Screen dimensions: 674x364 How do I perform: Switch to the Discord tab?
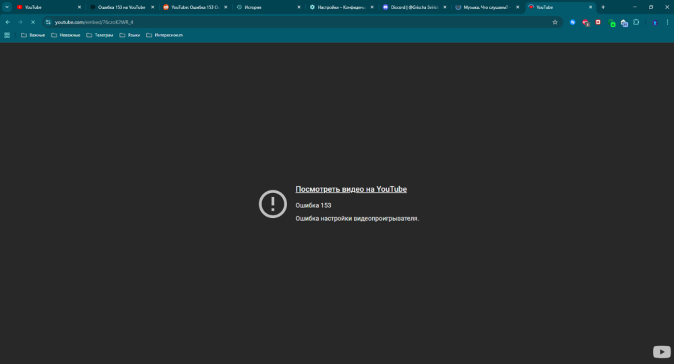(414, 7)
